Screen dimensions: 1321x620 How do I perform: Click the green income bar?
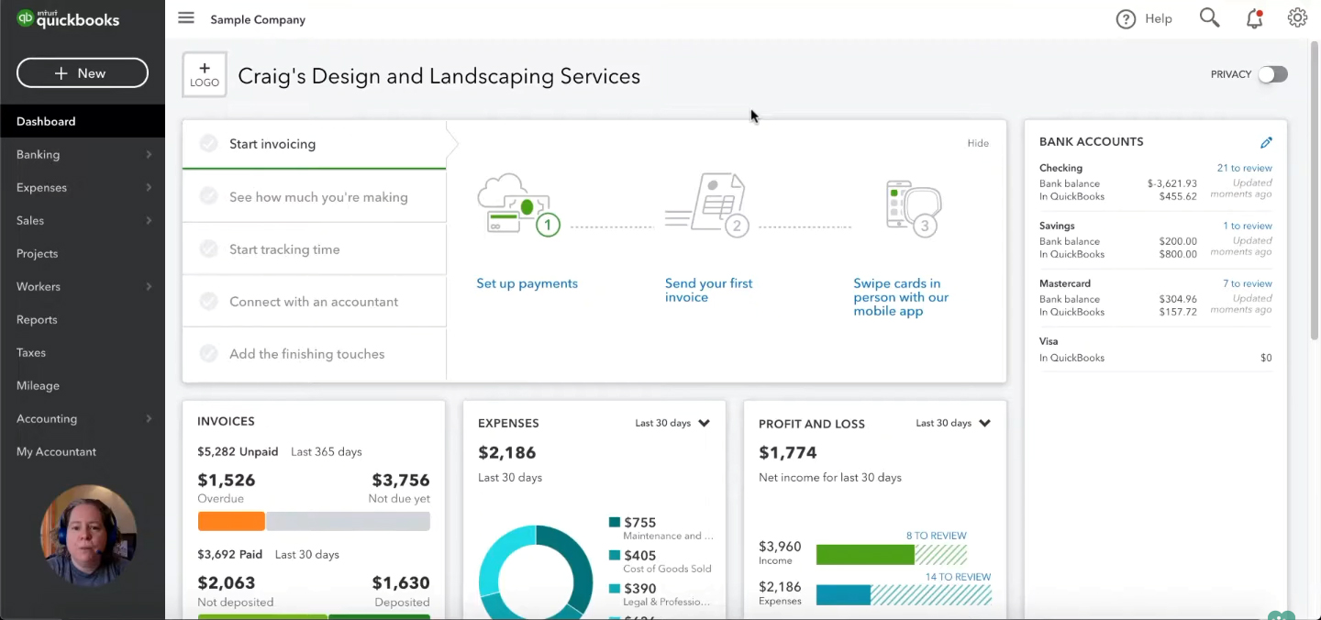tap(865, 554)
